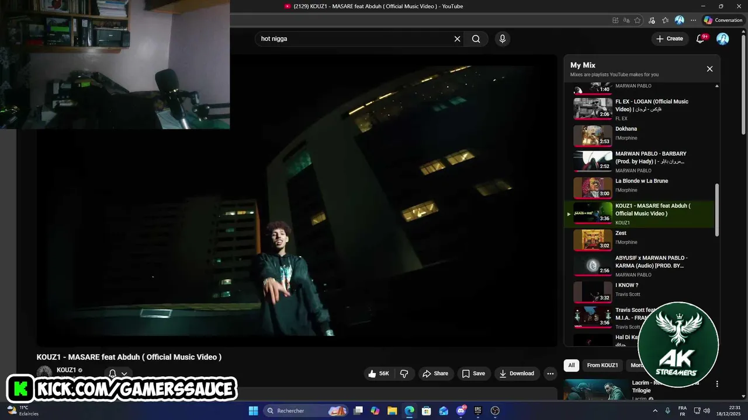Open Microsoft Store from taskbar
This screenshot has height=420, width=748.
427,411
